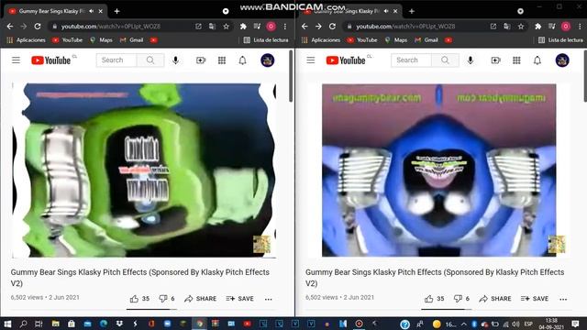Bookmark this page with star in right browser
Viewport: 587px width, 330px height.
521,27
